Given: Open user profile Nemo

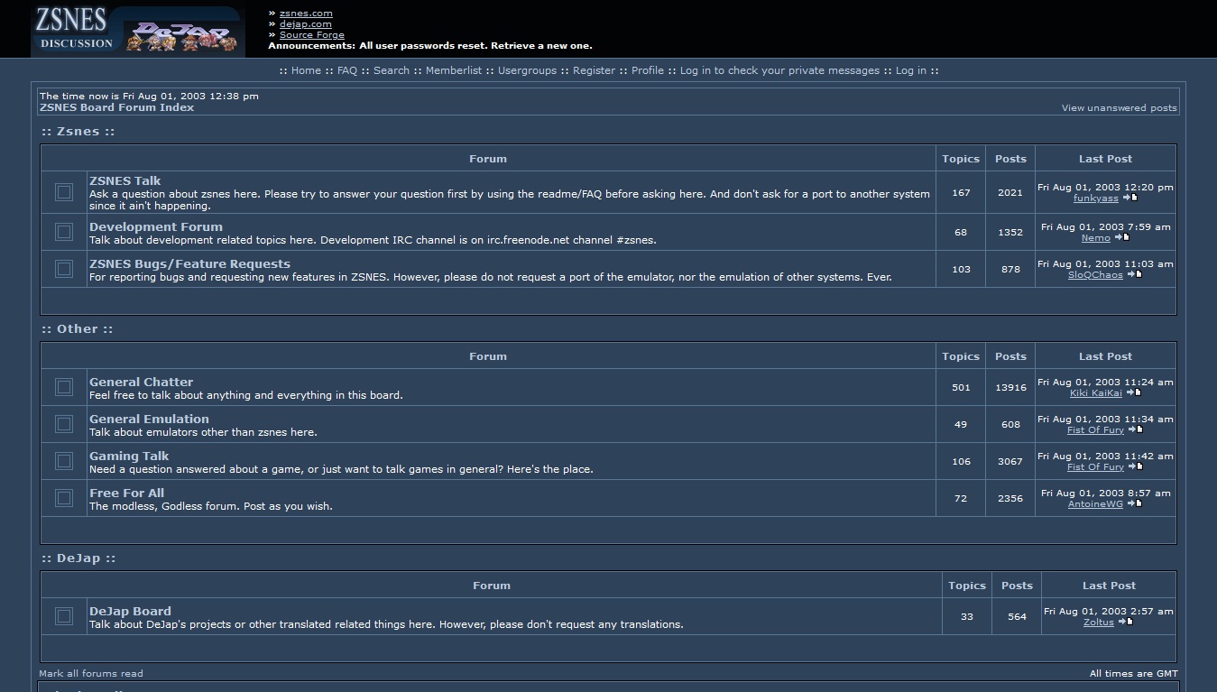Looking at the screenshot, I should point(1095,237).
